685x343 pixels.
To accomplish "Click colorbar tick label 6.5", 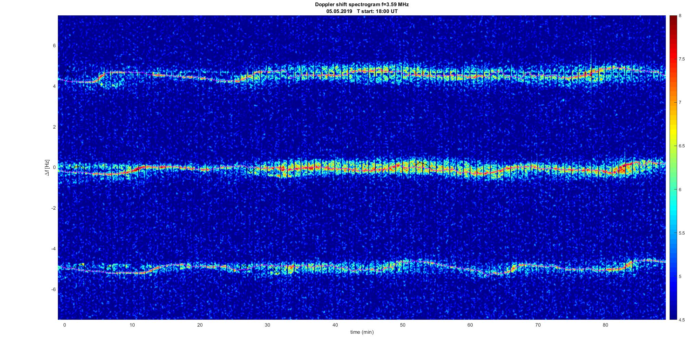I will coord(679,146).
